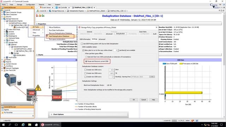Expand the Client Computer Groups node
The image size is (226, 127).
2,12
